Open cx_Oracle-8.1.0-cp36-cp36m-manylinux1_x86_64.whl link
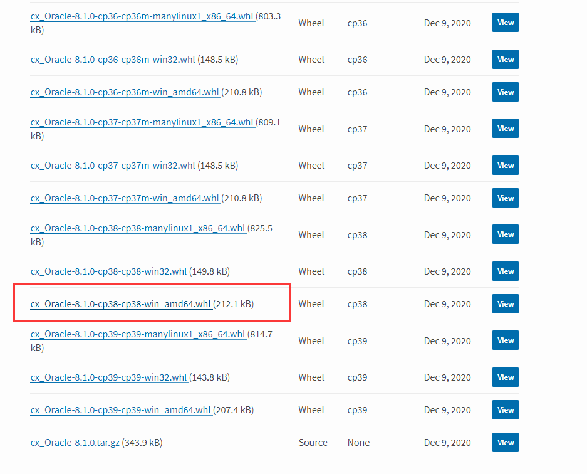587x474 pixels. coord(142,16)
